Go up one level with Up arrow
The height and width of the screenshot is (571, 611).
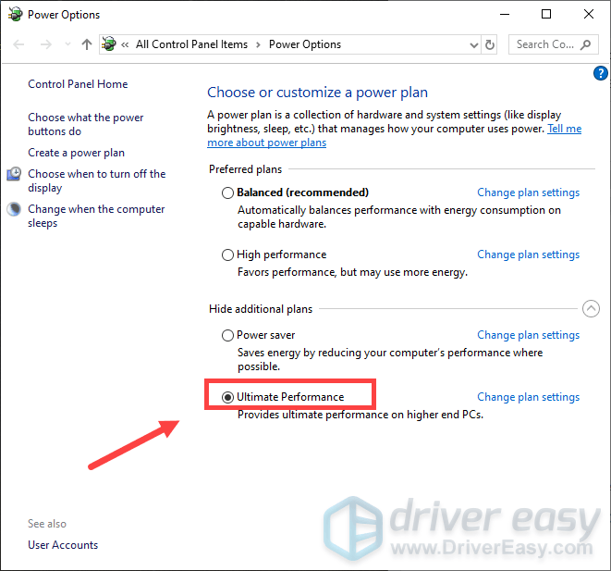tap(87, 44)
